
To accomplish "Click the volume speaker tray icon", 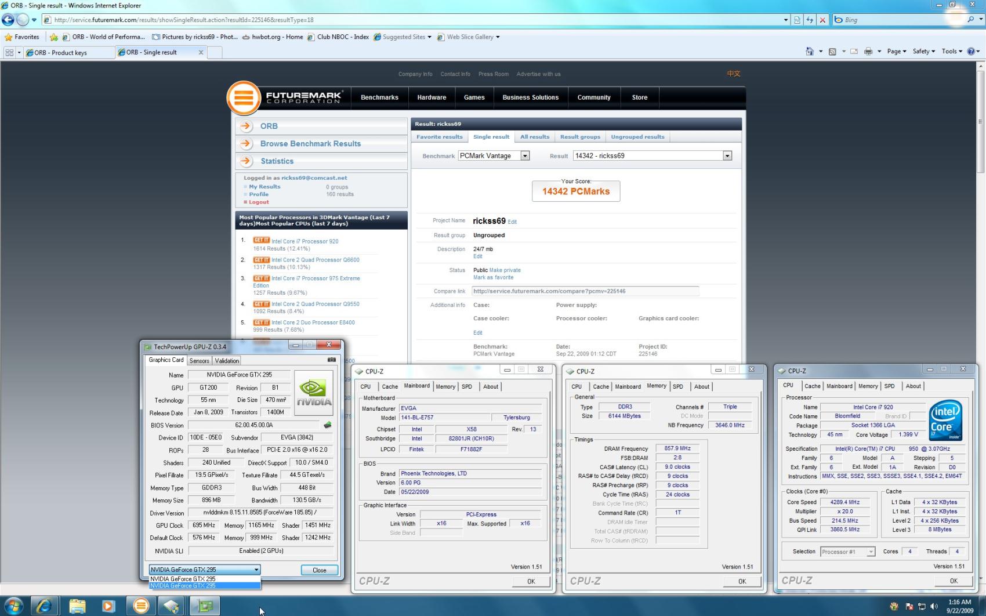I will point(934,607).
